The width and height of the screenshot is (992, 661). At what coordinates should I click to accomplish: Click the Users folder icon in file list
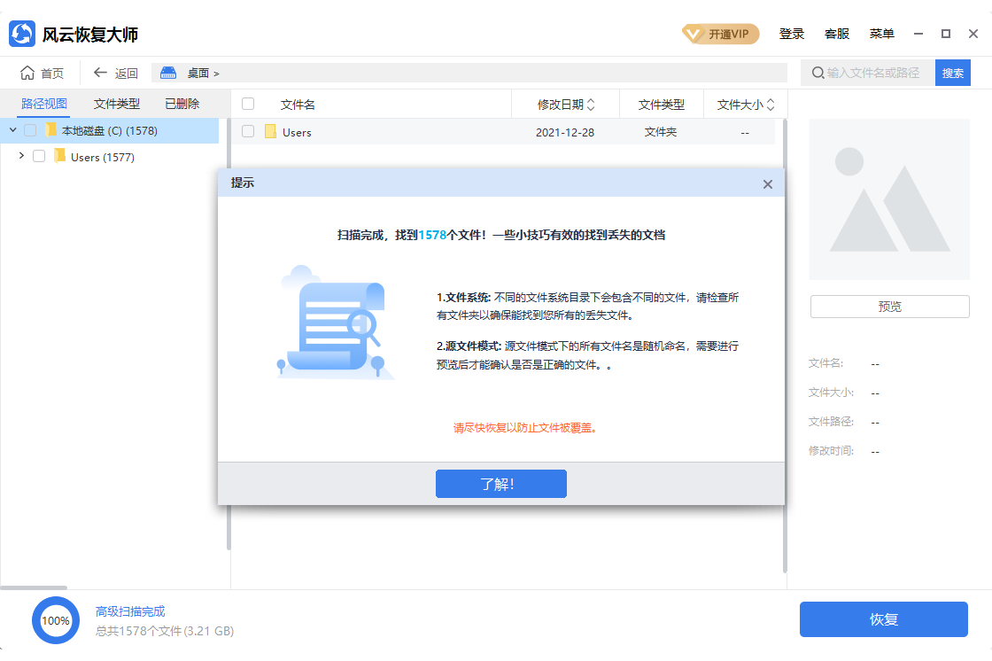pyautogui.click(x=271, y=132)
